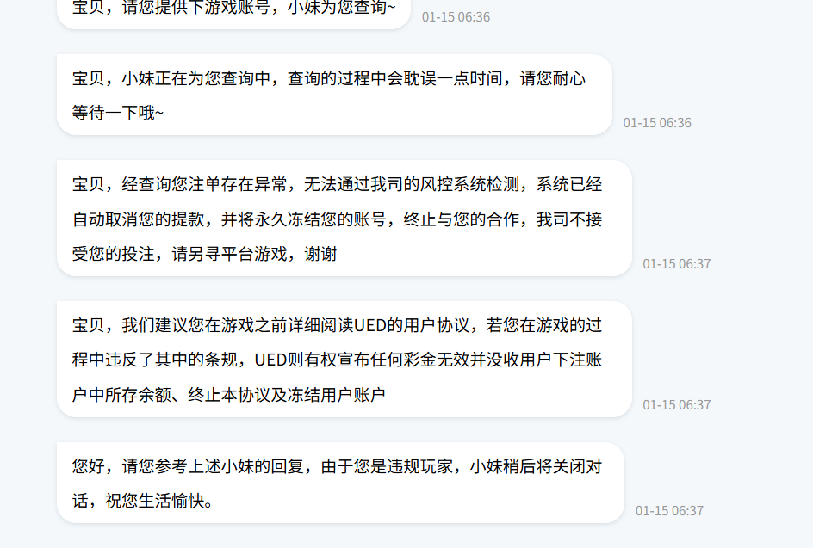Click the timestamp beside the game account request

[x=456, y=17]
